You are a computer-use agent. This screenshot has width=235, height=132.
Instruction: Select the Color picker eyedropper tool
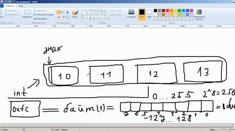[63, 17]
